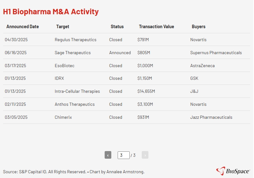Select Intra-Cellular Therapies row
The height and width of the screenshot is (178, 254).
point(77,92)
